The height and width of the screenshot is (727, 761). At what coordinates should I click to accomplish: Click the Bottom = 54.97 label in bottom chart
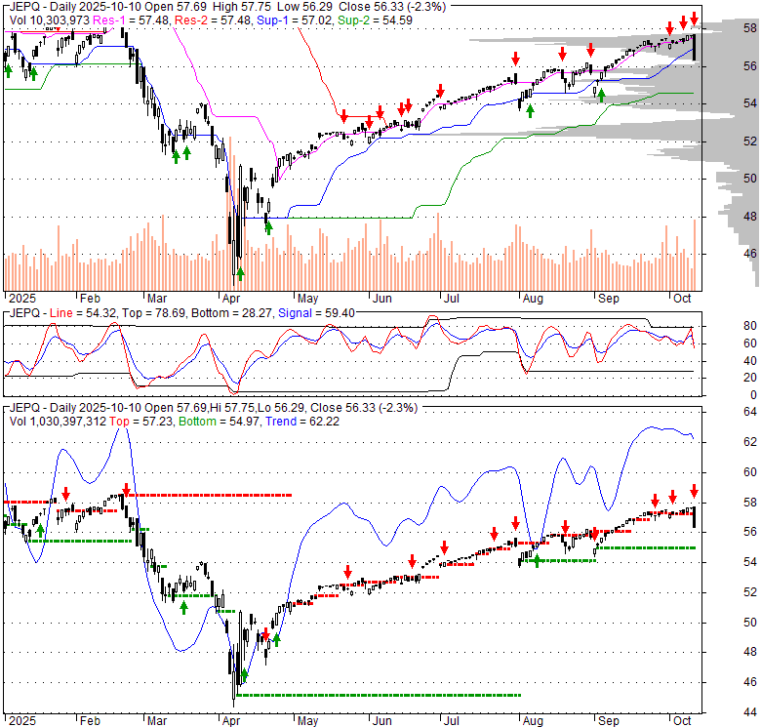[219, 422]
